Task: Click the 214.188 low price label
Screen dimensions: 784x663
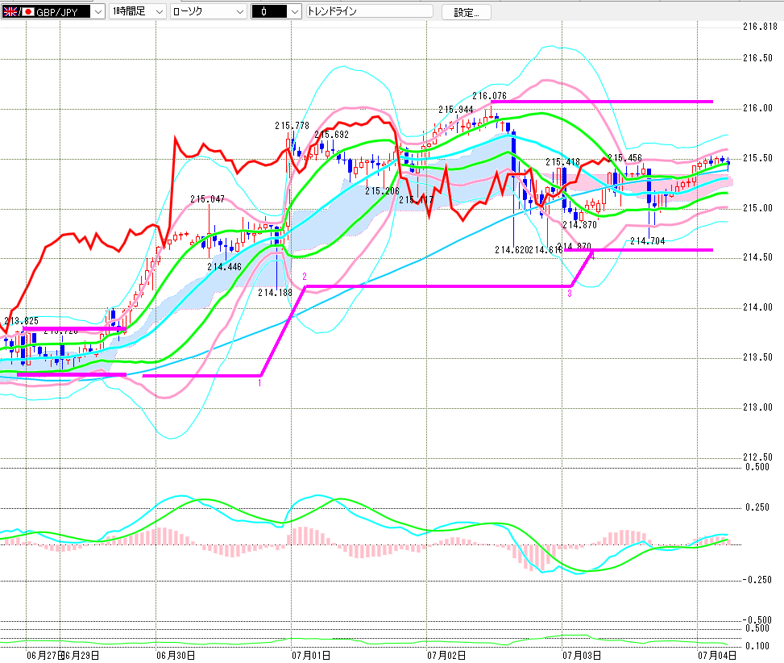Action: point(275,293)
